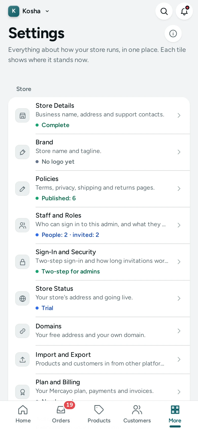Switch to the Orders tab
The height and width of the screenshot is (429, 198).
pos(61,415)
